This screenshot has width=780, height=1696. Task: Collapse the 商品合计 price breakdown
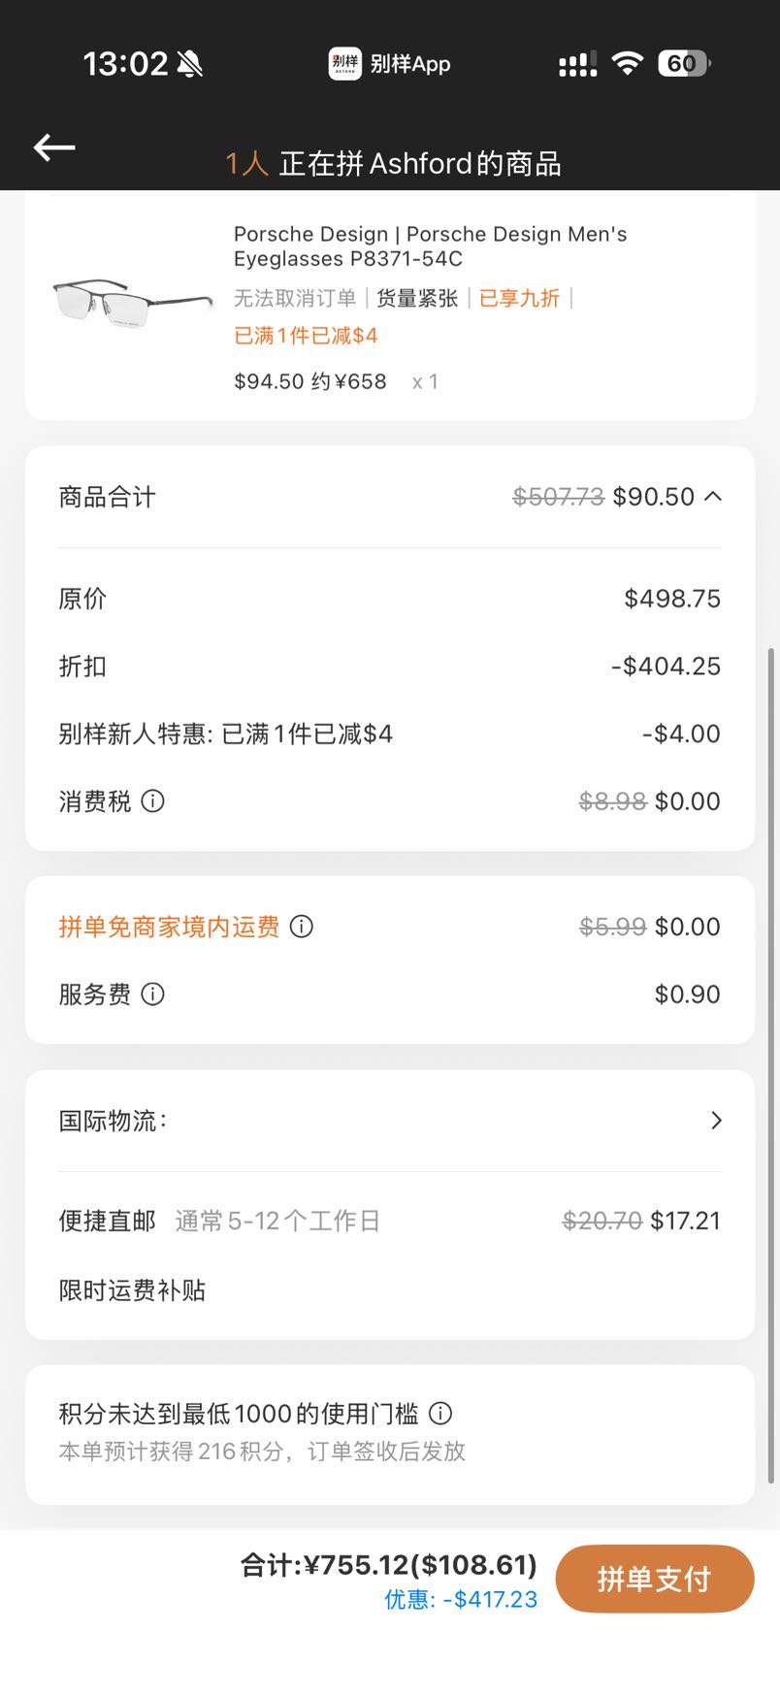pyautogui.click(x=713, y=497)
